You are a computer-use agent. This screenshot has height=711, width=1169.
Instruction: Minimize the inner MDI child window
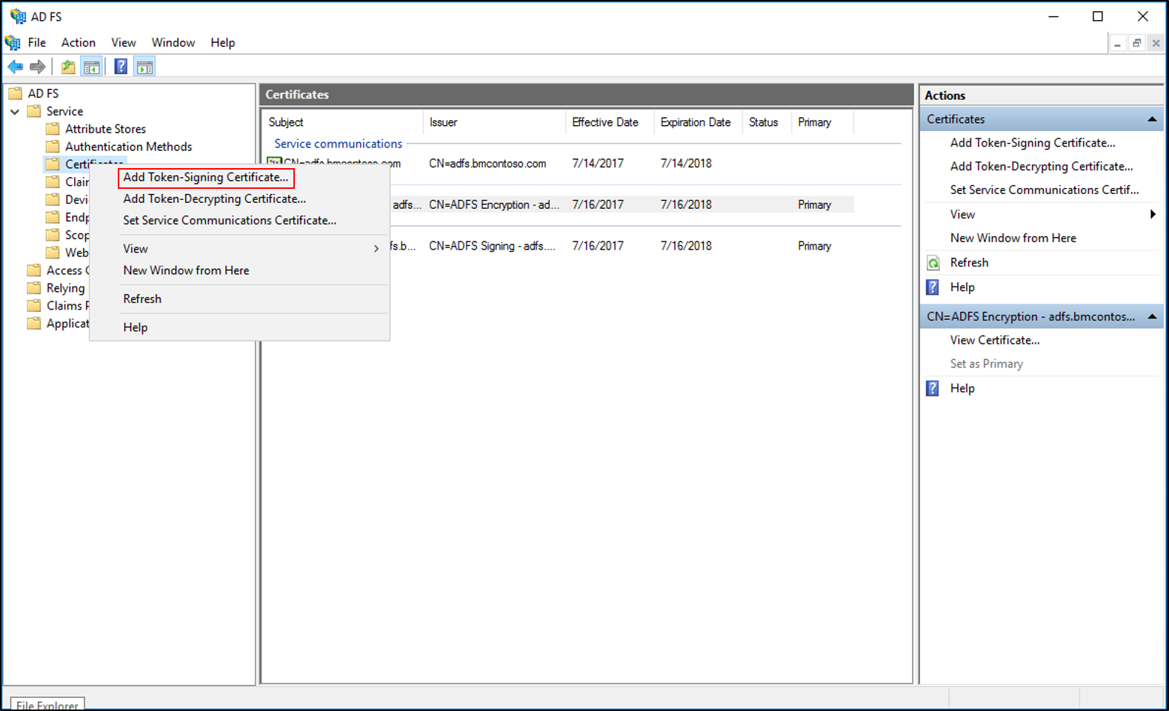pyautogui.click(x=1117, y=44)
